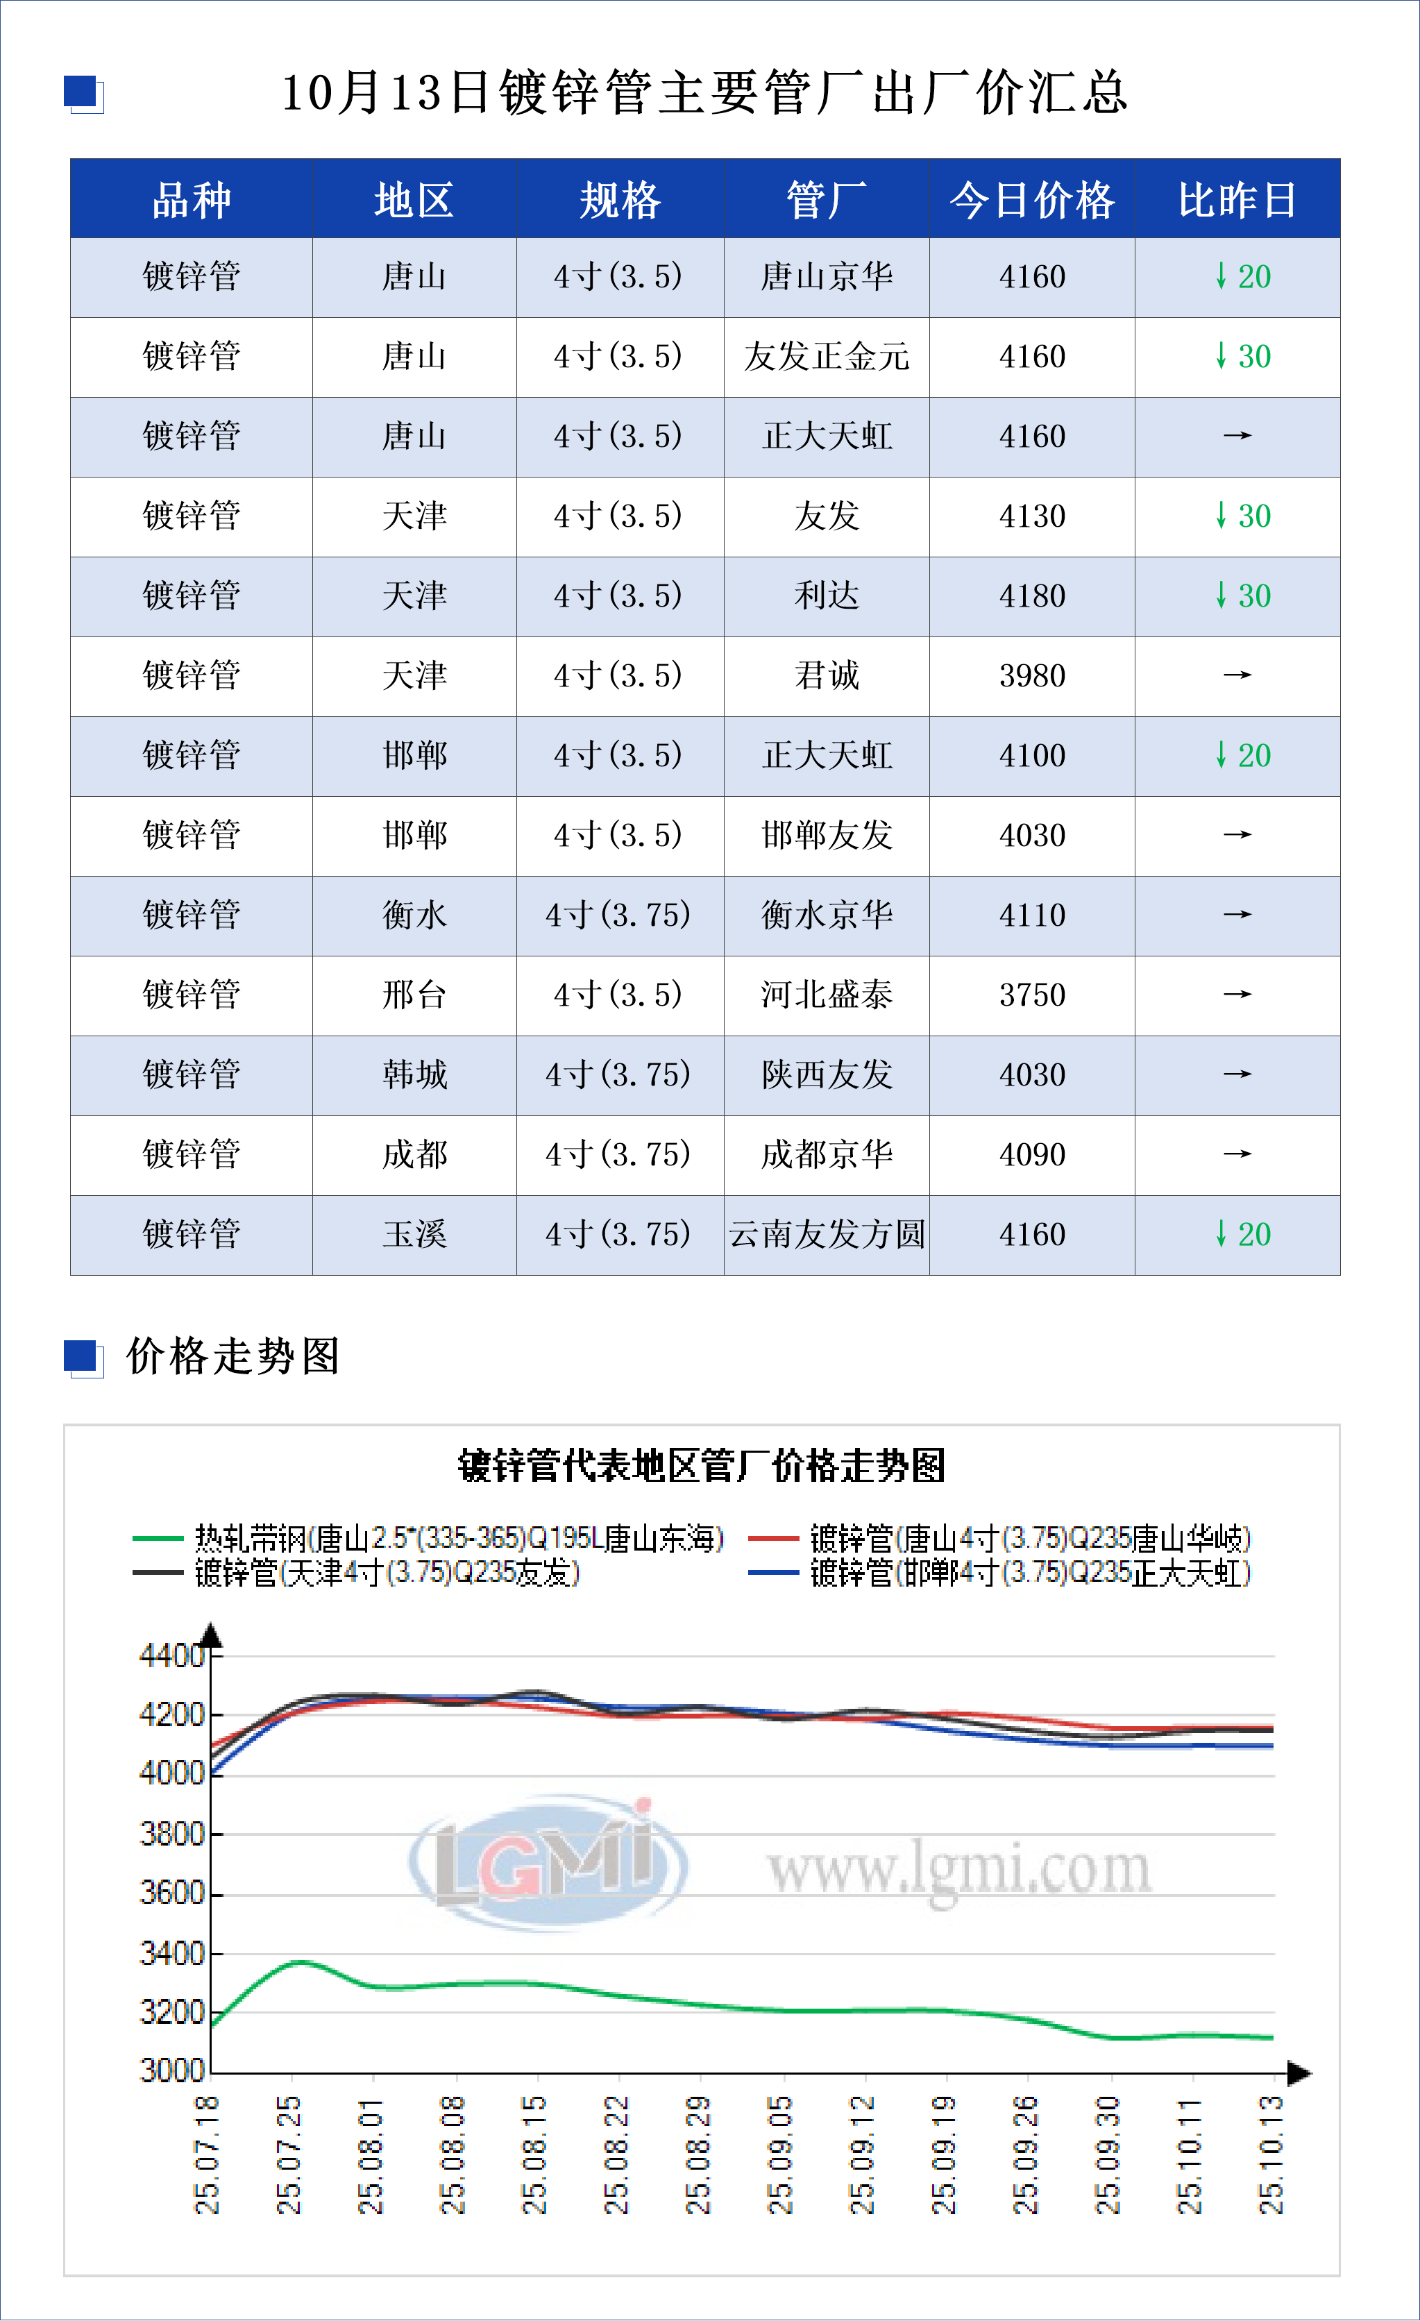Click the 品种 header cell
1420x2321 pixels.
point(191,200)
